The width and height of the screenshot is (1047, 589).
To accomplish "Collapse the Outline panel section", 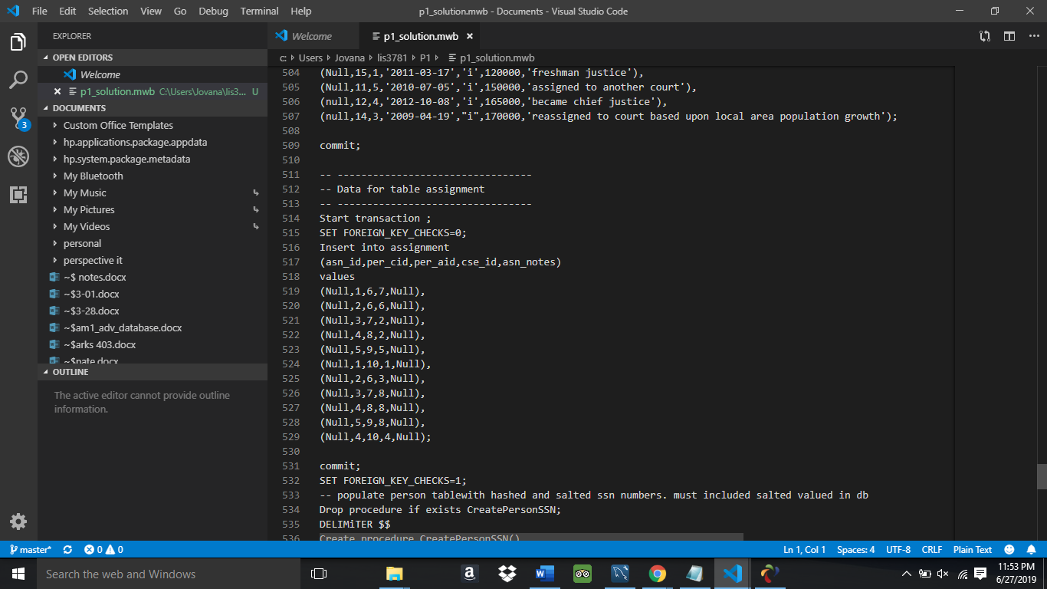I will (x=70, y=372).
